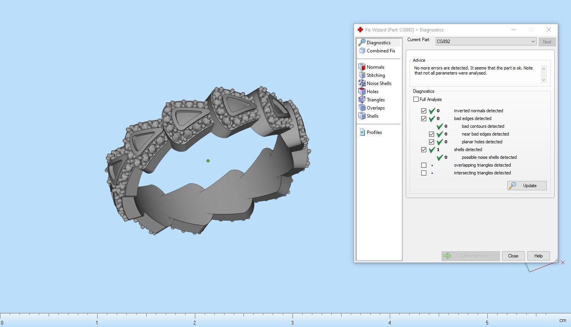Enable the Full Analysis checkbox
Screen dimensions: 571x327
pos(416,99)
